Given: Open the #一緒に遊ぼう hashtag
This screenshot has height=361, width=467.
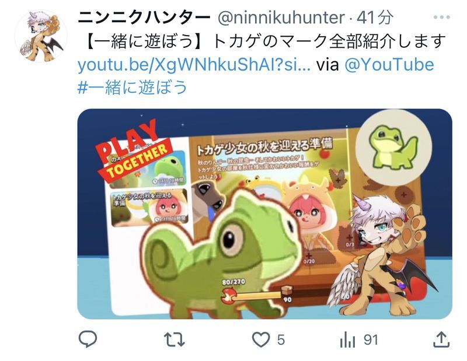Looking at the screenshot, I should (x=132, y=87).
